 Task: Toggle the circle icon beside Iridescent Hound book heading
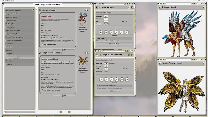pos(40,10)
